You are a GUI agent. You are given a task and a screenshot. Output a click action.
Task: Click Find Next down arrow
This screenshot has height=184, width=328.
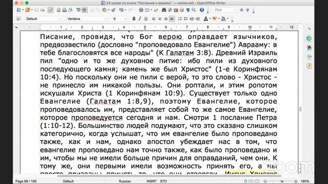coord(241,10)
